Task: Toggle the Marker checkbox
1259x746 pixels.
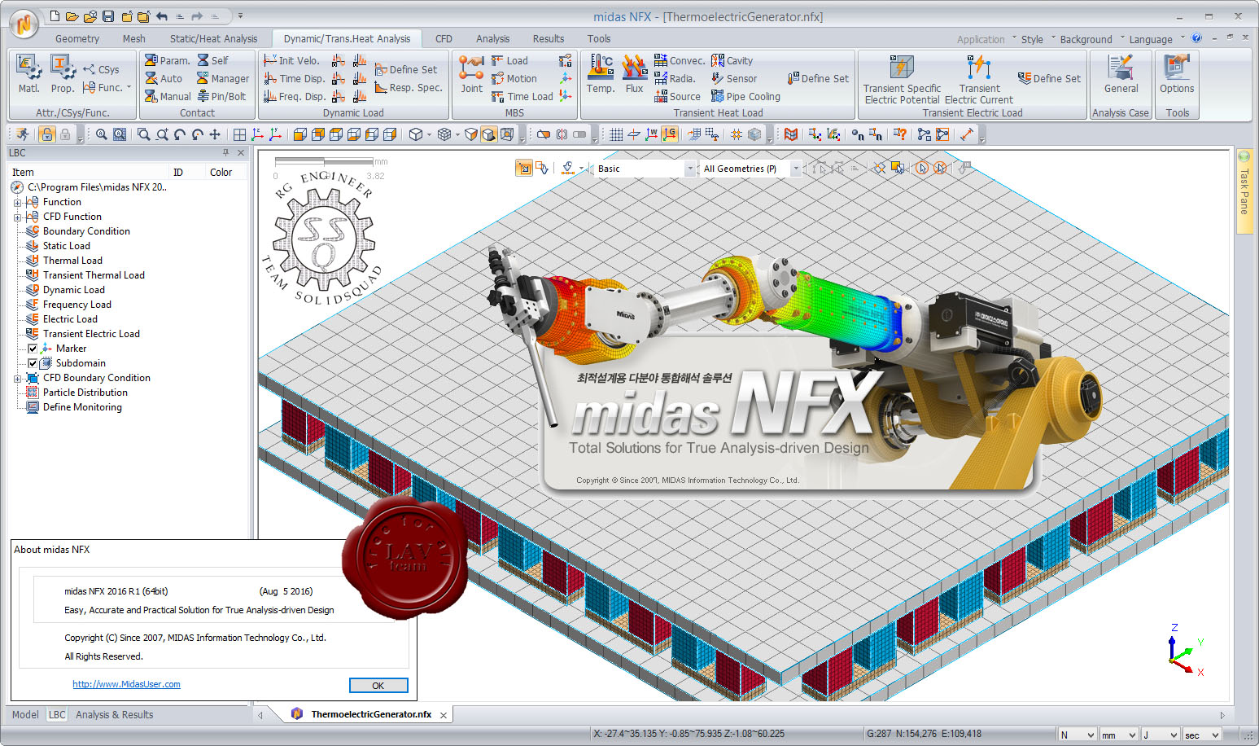Action: tap(33, 349)
